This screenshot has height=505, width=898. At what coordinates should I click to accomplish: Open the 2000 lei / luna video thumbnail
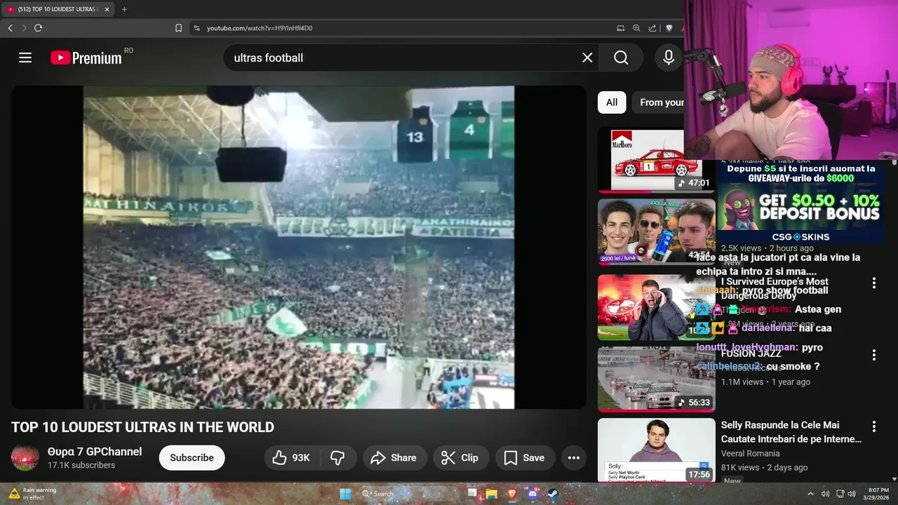coord(656,231)
